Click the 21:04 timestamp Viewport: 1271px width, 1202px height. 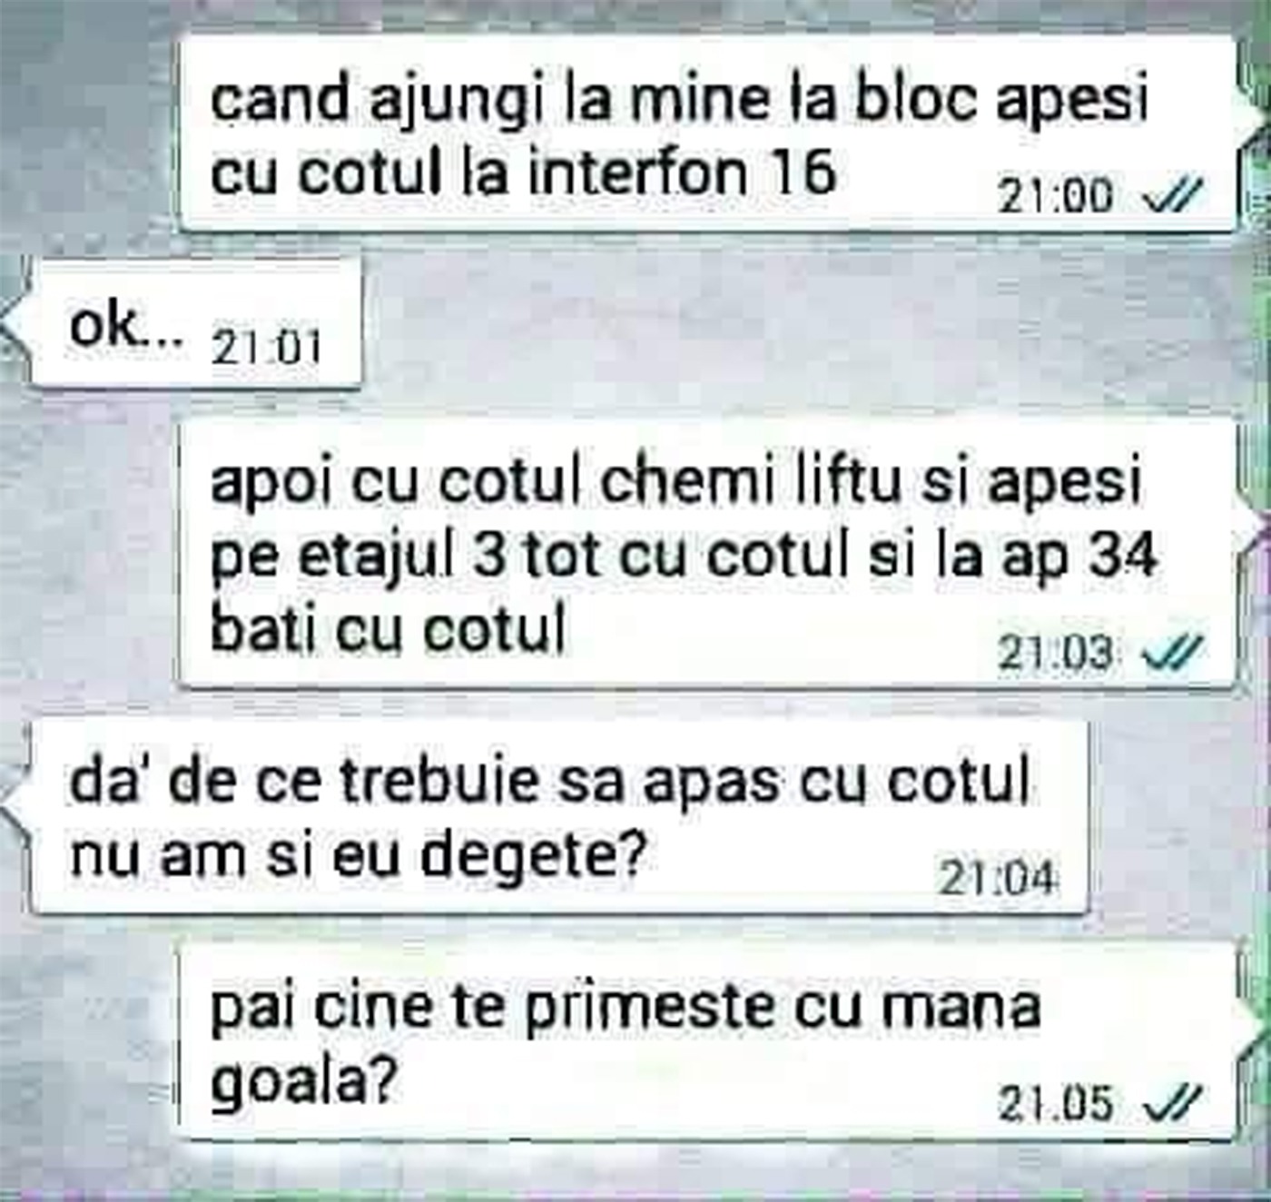999,878
